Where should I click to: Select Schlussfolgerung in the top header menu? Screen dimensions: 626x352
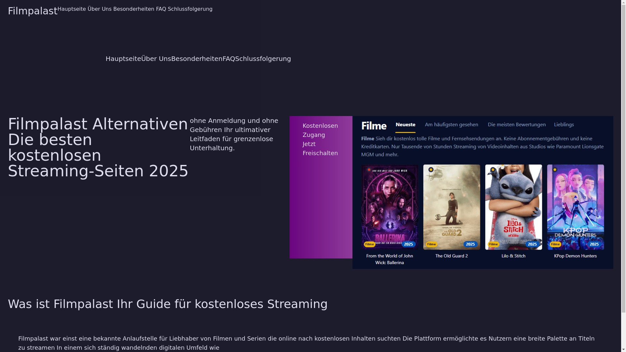(x=190, y=9)
